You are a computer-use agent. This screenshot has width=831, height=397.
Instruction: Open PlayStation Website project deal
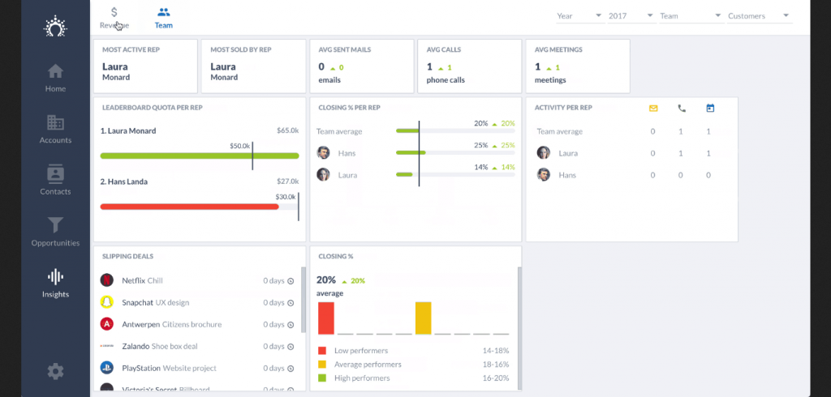(197, 368)
